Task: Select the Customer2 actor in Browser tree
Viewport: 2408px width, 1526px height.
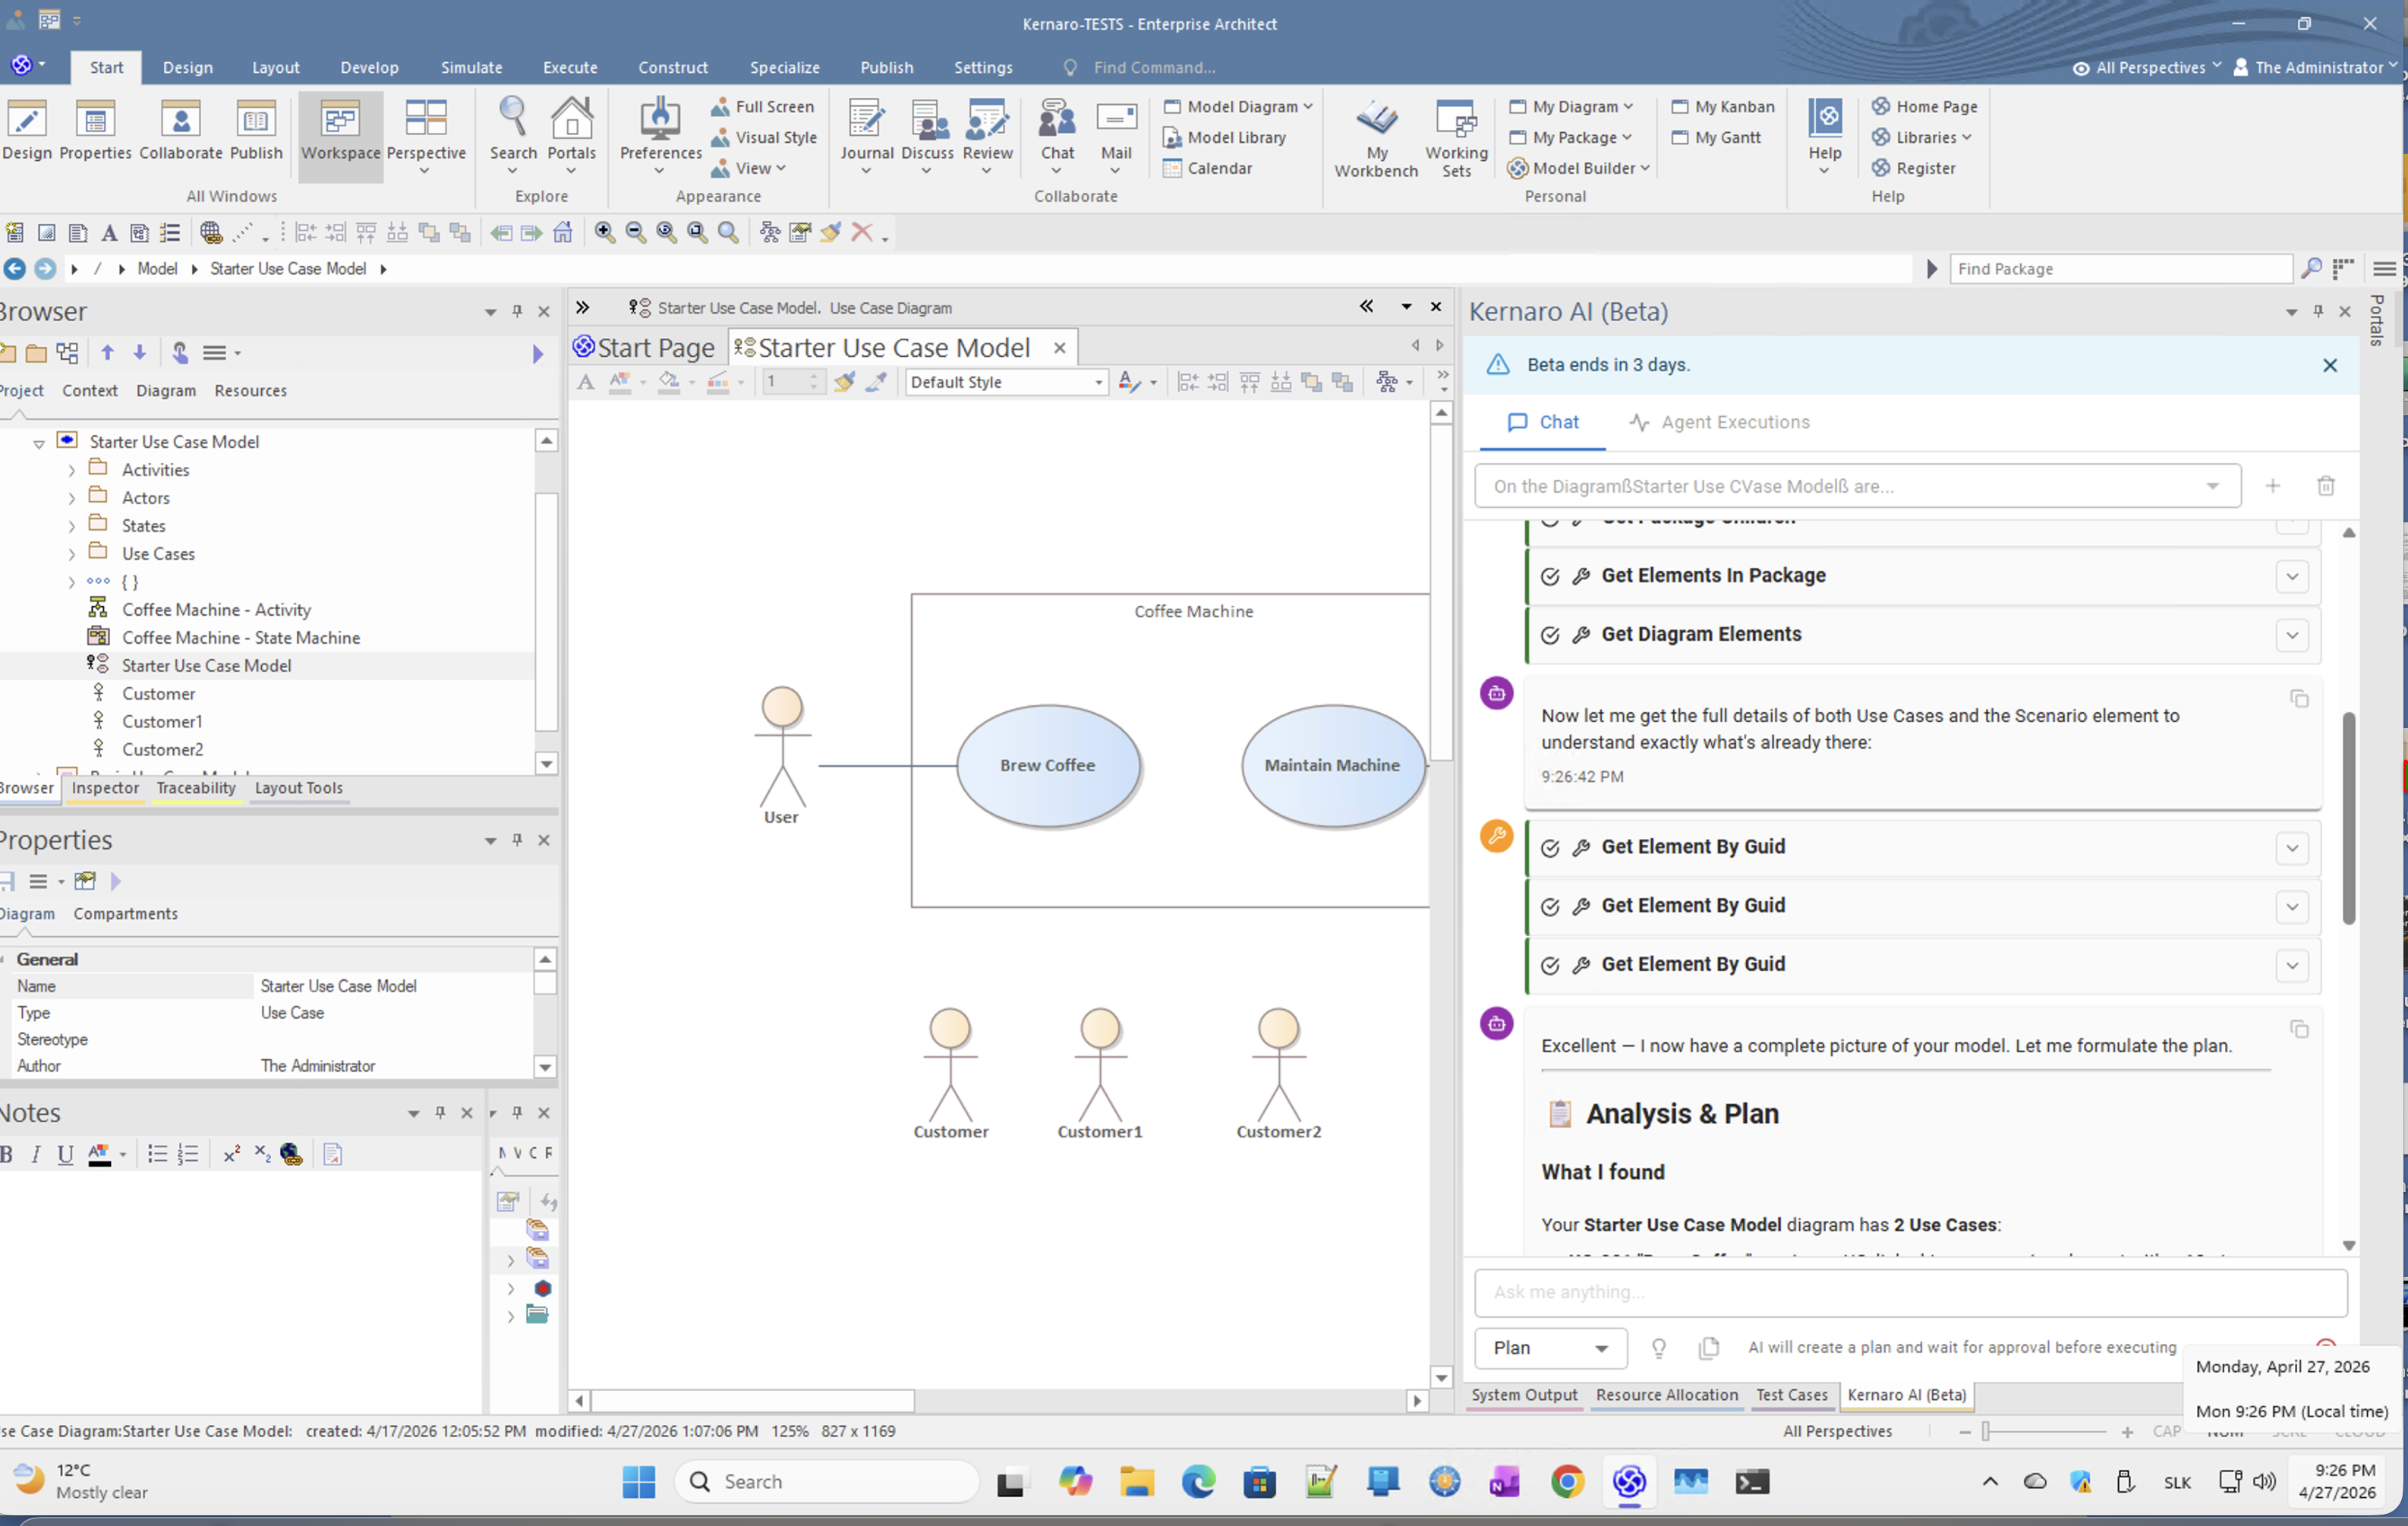Action: [x=163, y=750]
